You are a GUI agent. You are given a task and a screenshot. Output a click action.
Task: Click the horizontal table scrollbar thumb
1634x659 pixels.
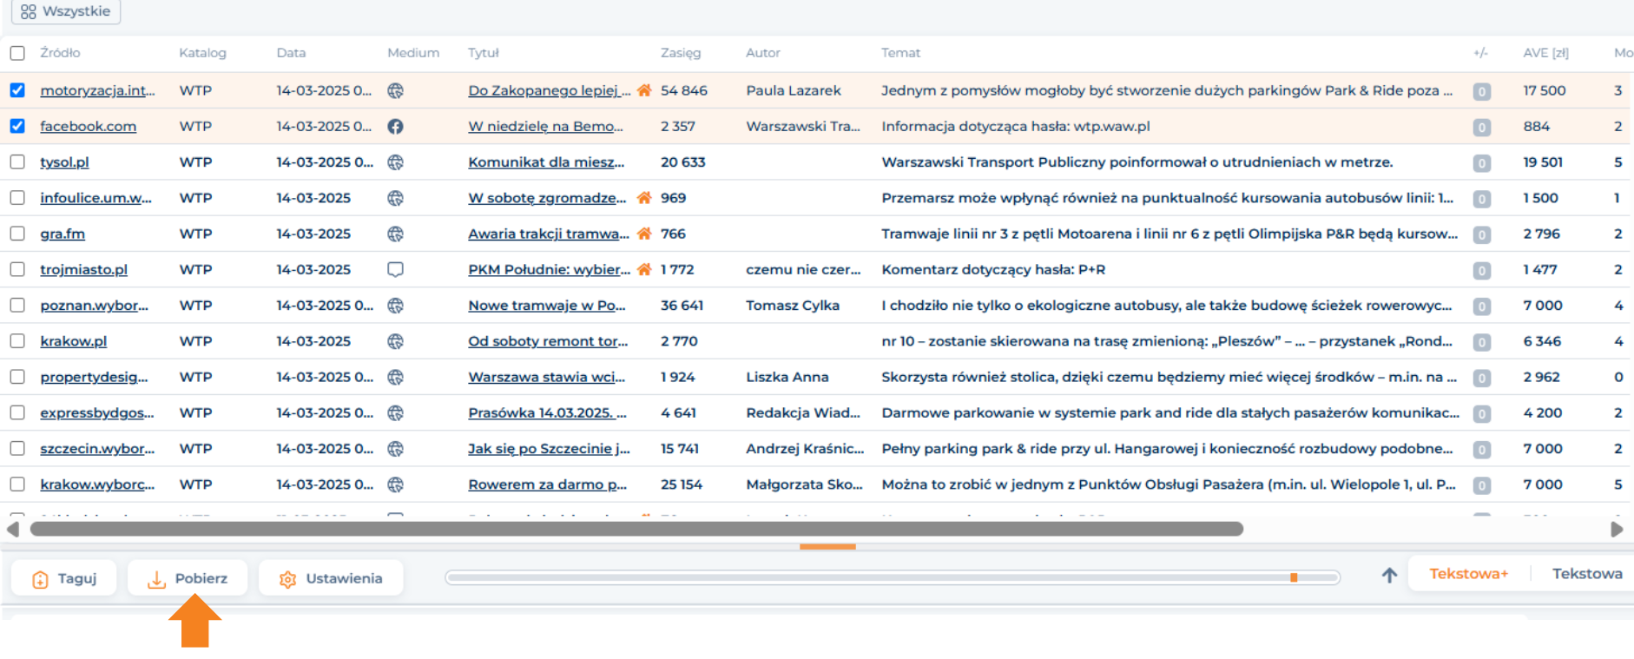click(636, 530)
